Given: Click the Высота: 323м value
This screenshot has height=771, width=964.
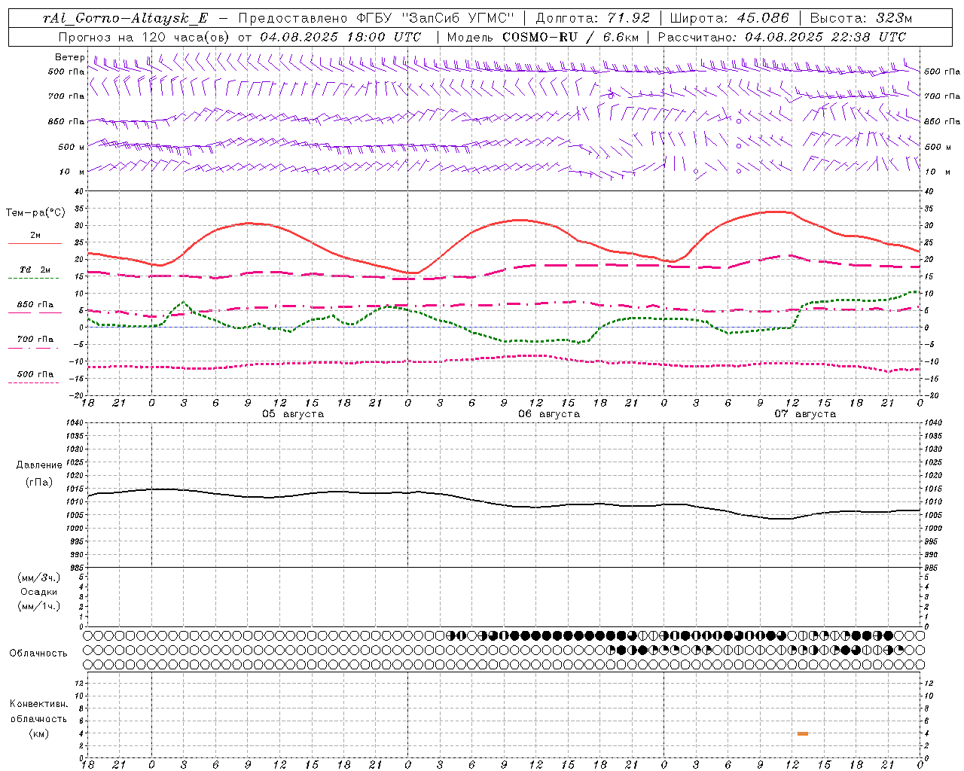Looking at the screenshot, I should 860,18.
